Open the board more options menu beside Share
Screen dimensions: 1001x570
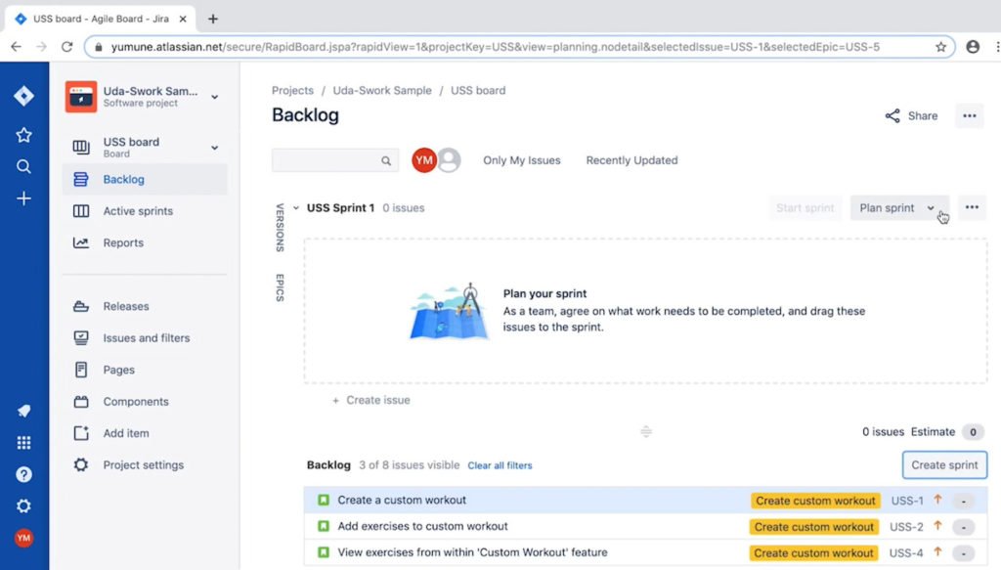pyautogui.click(x=970, y=115)
